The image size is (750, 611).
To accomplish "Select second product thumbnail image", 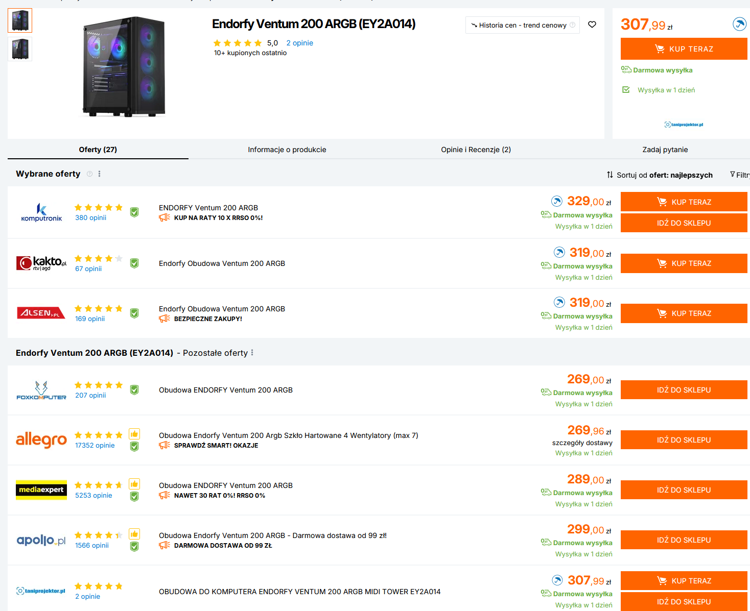I will (20, 49).
